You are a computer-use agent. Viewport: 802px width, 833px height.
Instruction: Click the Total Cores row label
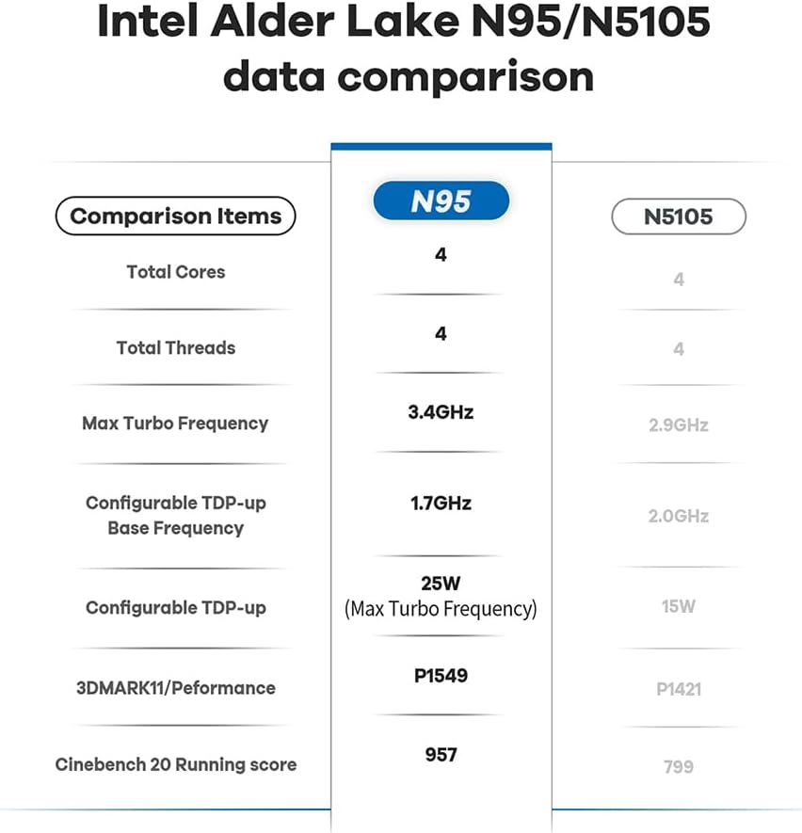[176, 272]
